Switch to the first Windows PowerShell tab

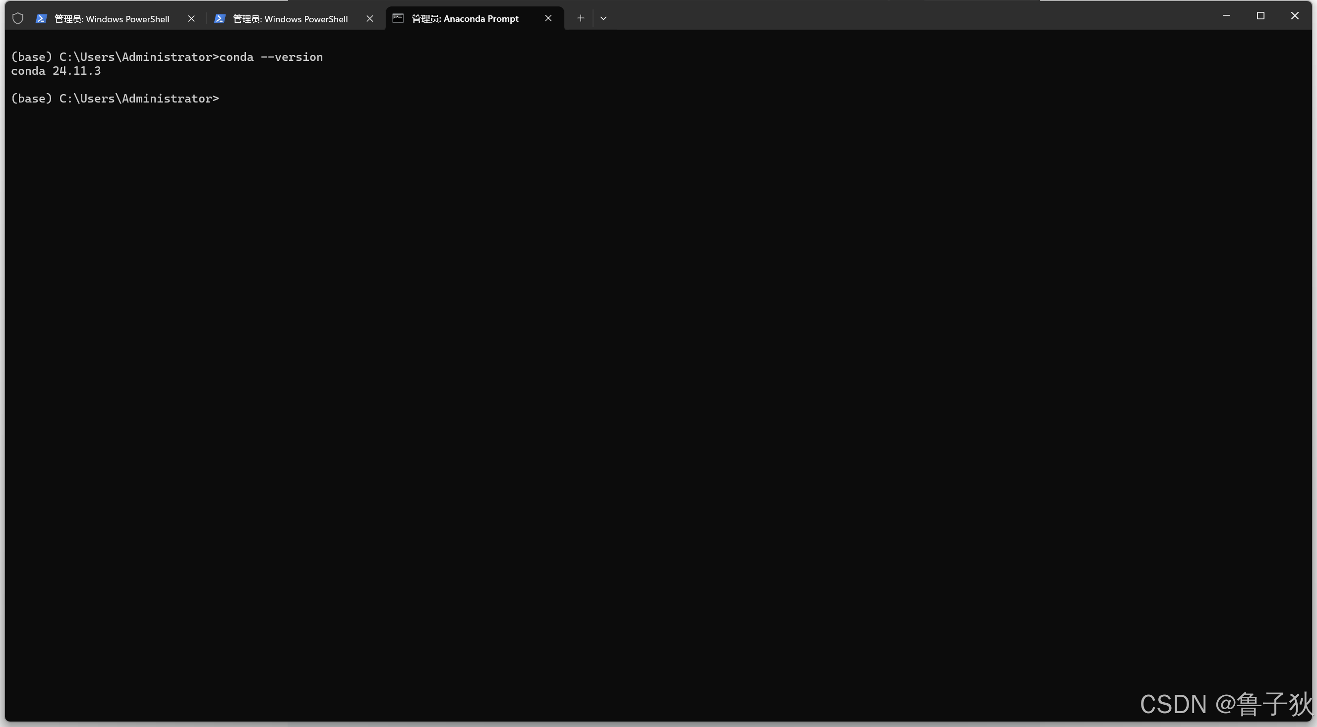[112, 19]
